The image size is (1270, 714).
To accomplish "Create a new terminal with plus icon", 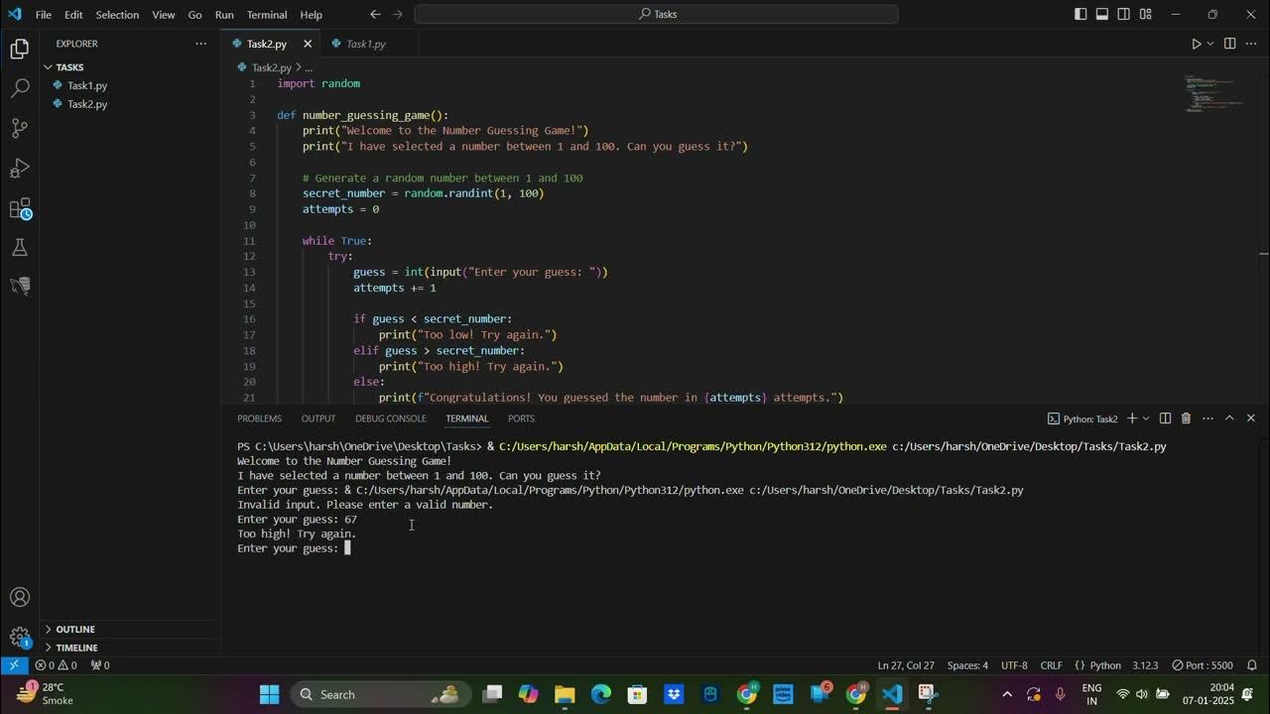I will pyautogui.click(x=1132, y=418).
